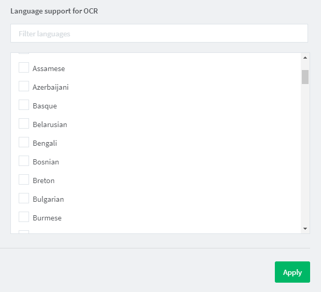This screenshot has width=321, height=292.
Task: Toggle the Bengali language checkbox
Action: click(x=24, y=142)
